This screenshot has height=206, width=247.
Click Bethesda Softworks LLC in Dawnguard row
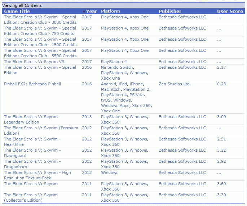(182, 150)
